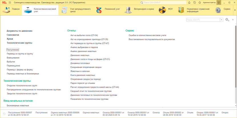Open Племенной учет DNA icon
This screenshot has width=237, height=118.
point(99,10)
